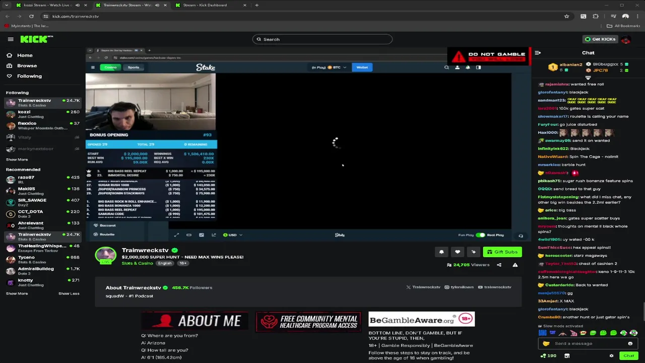Expand Following list with Show More
The height and width of the screenshot is (363, 645).
pos(17,159)
